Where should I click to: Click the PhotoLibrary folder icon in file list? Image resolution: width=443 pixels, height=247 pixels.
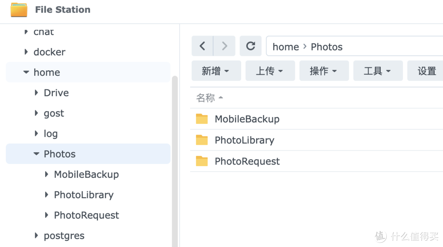coord(202,140)
